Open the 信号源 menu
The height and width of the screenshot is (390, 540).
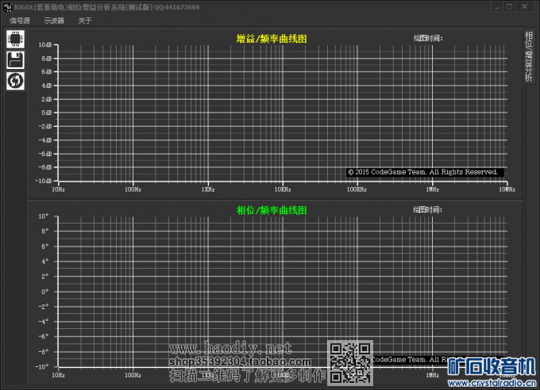(20, 21)
